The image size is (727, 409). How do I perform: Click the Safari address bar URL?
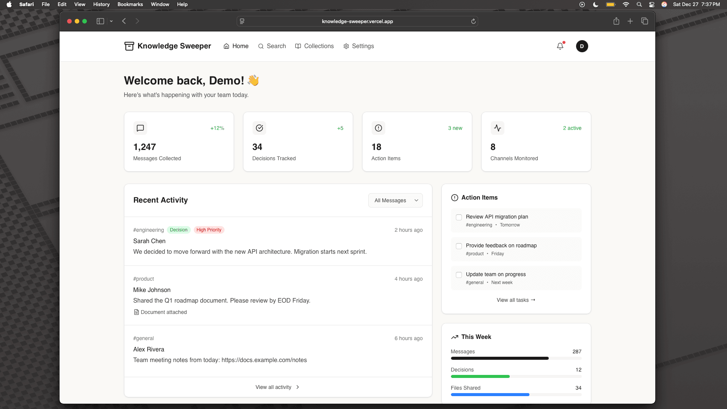(x=357, y=21)
